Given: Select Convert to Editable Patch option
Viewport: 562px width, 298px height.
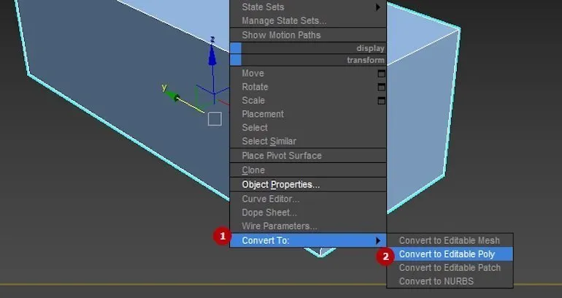Looking at the screenshot, I should pos(450,268).
